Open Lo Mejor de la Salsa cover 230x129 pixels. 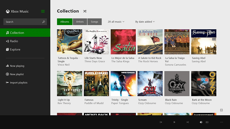coord(123,42)
